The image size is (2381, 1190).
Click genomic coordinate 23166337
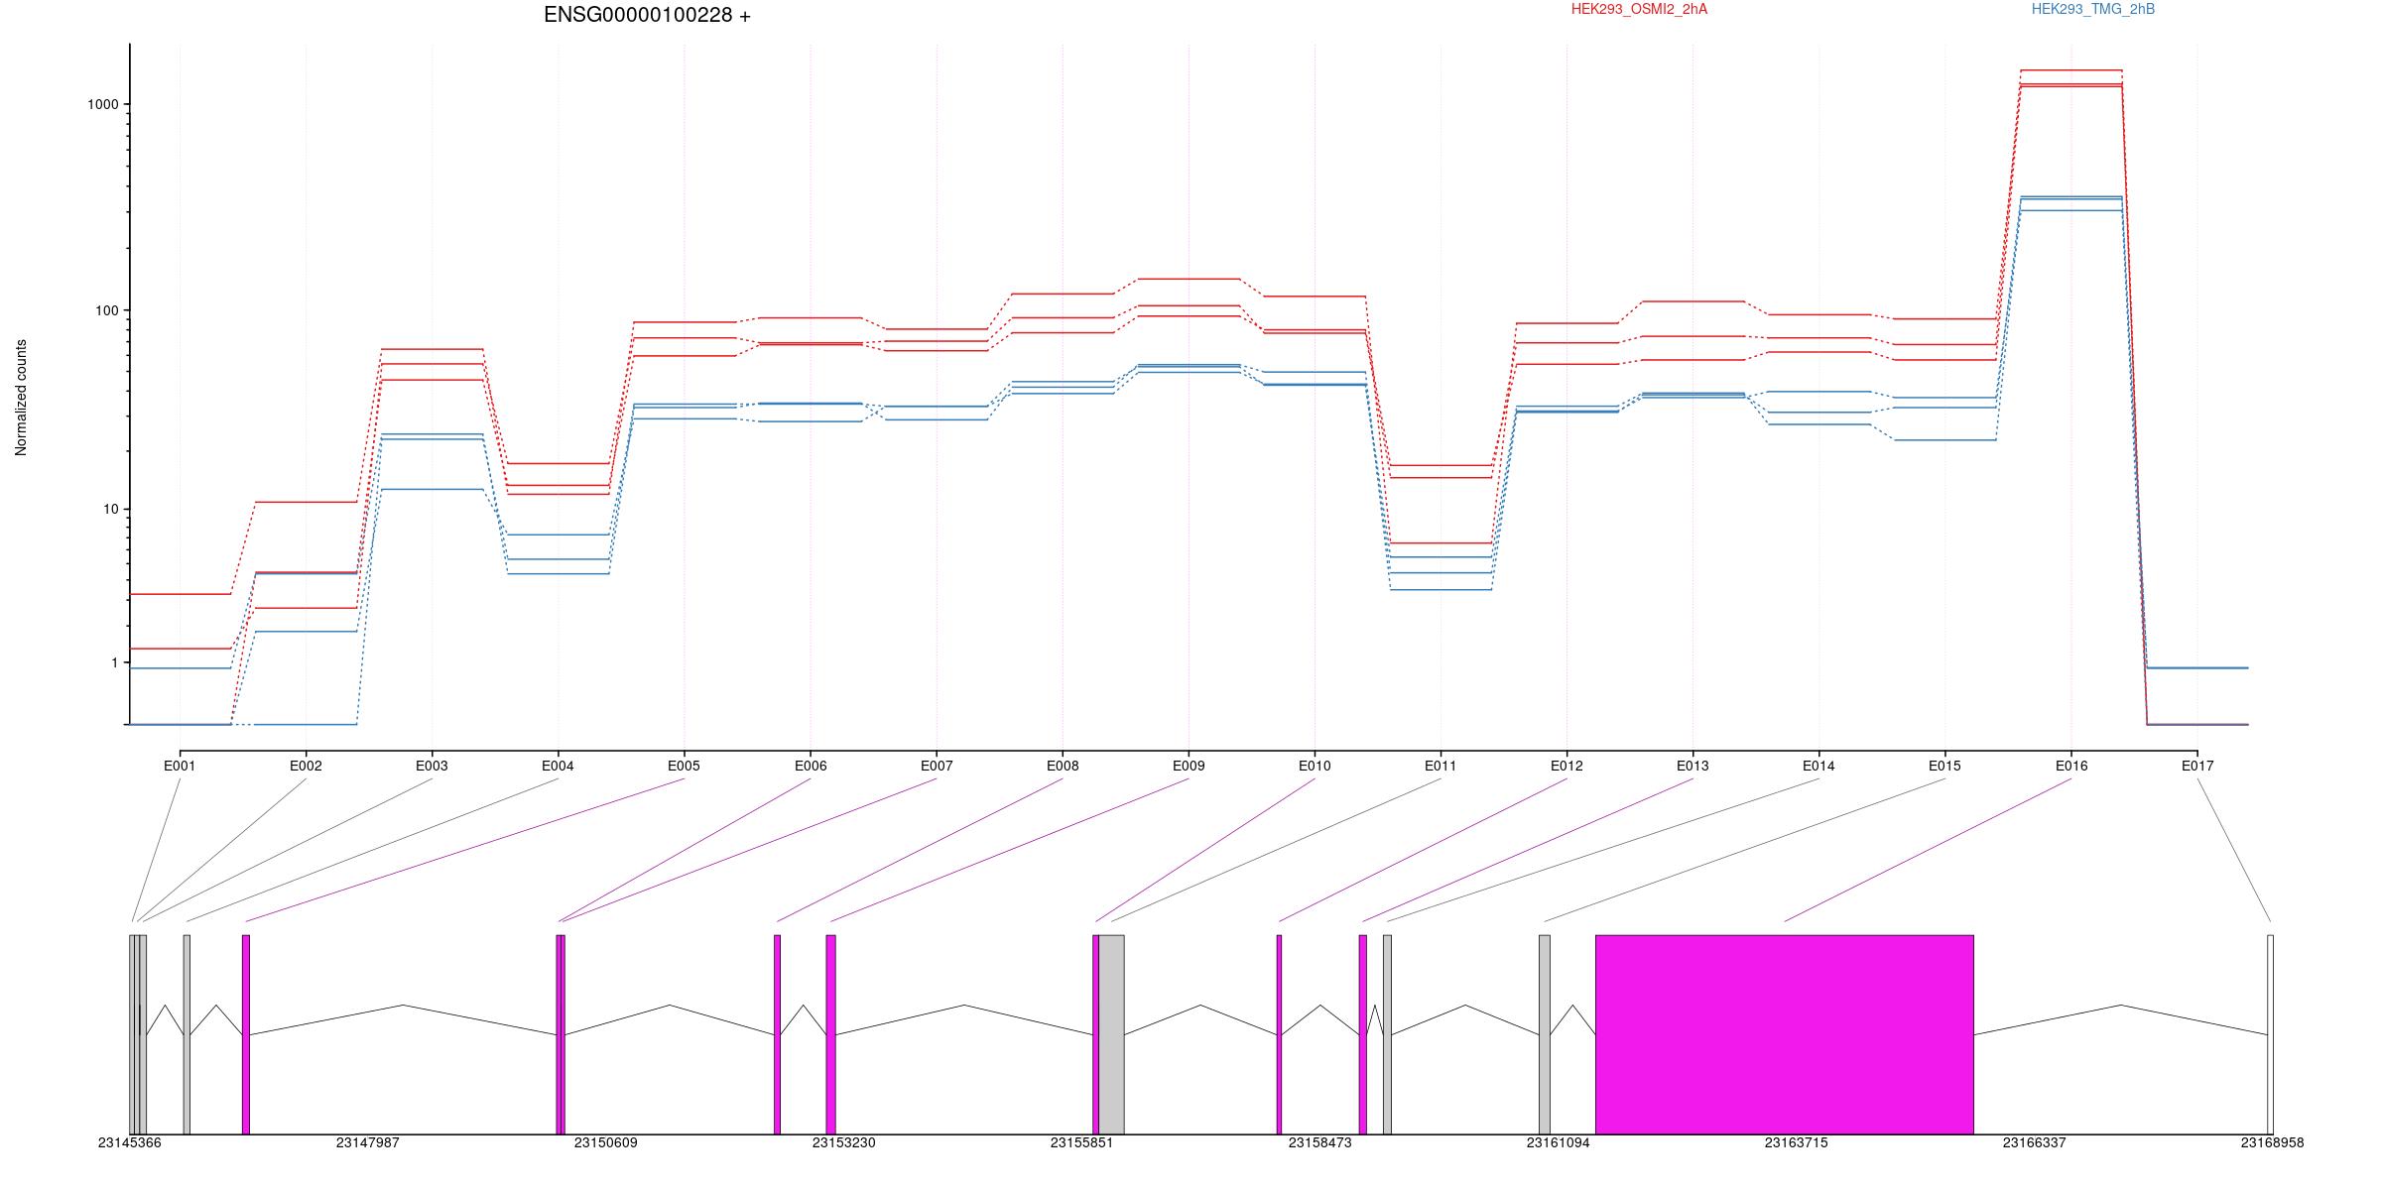[x=2035, y=1142]
